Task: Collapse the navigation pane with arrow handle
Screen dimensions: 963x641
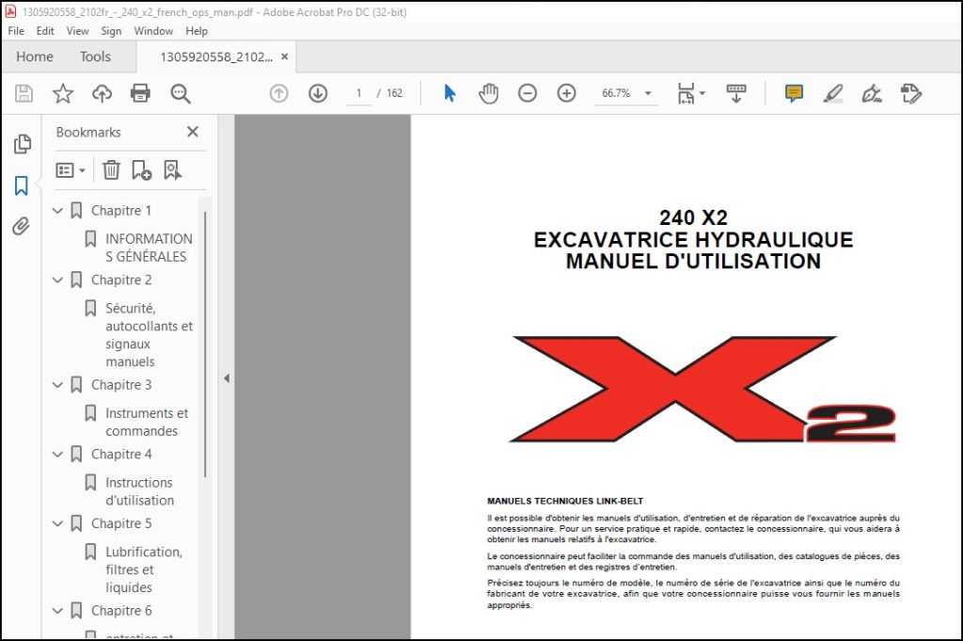Action: pos(227,378)
